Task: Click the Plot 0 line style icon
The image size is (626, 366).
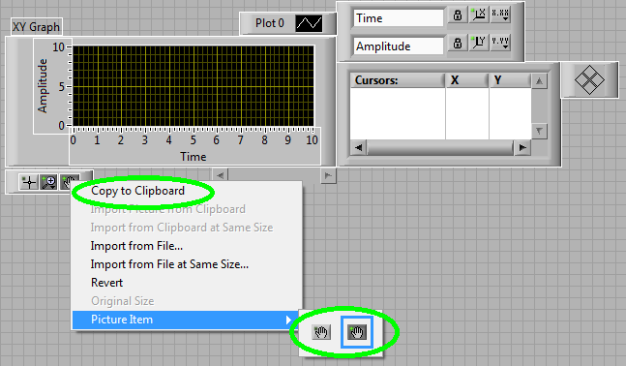Action: (309, 23)
